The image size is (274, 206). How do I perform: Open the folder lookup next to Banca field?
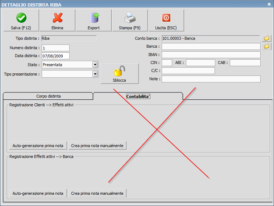[x=266, y=46]
